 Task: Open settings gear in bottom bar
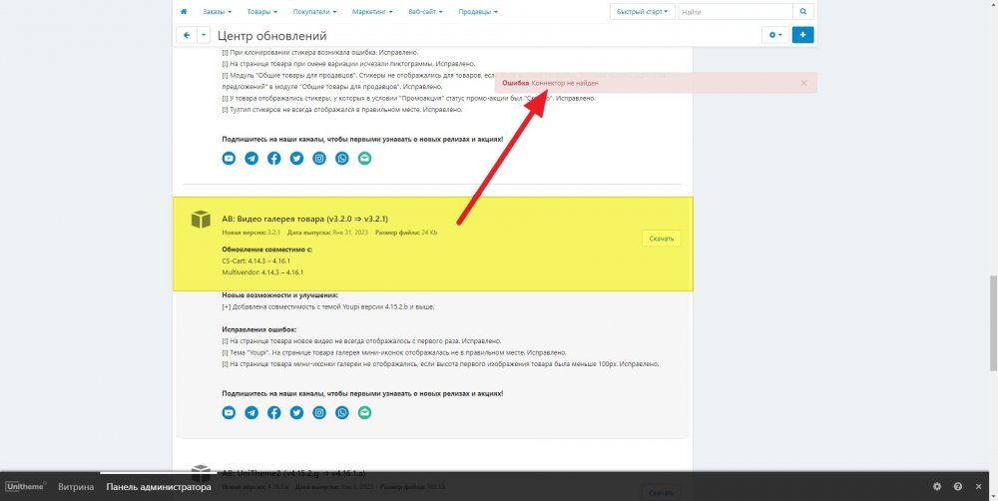pyautogui.click(x=937, y=487)
